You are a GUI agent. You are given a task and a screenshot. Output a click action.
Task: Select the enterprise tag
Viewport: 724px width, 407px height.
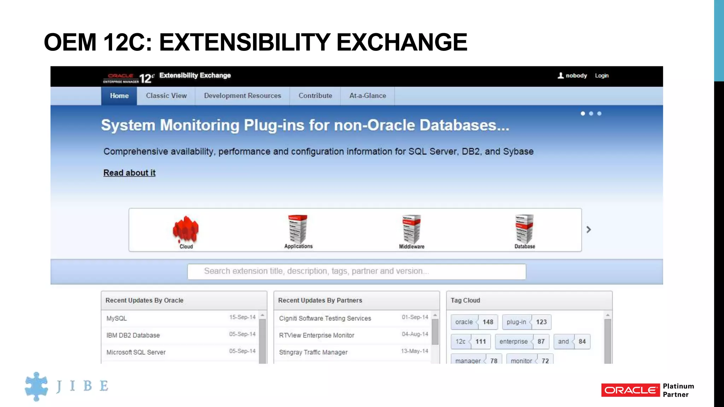click(522, 342)
